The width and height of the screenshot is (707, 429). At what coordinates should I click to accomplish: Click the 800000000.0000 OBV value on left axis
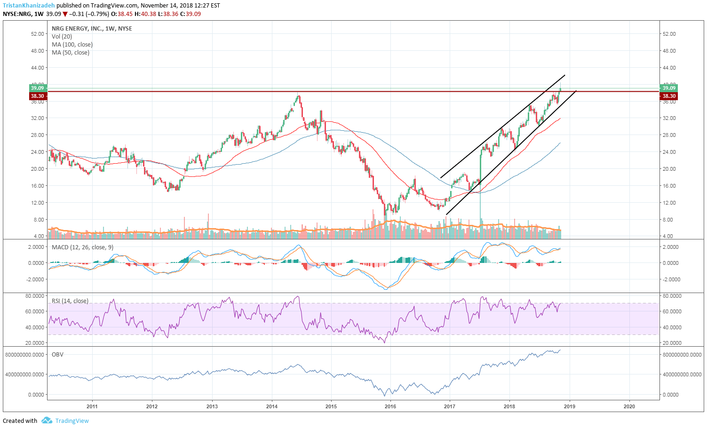click(25, 355)
